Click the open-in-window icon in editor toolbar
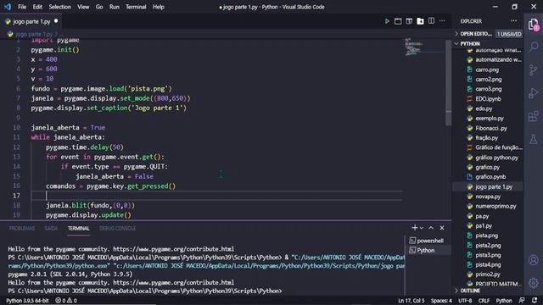 (398, 21)
